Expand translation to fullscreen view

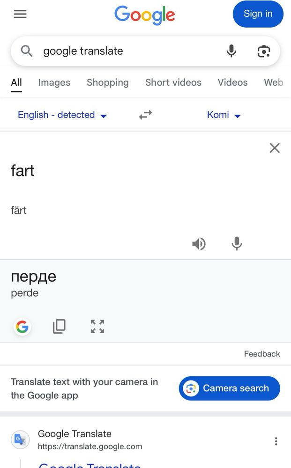point(97,326)
